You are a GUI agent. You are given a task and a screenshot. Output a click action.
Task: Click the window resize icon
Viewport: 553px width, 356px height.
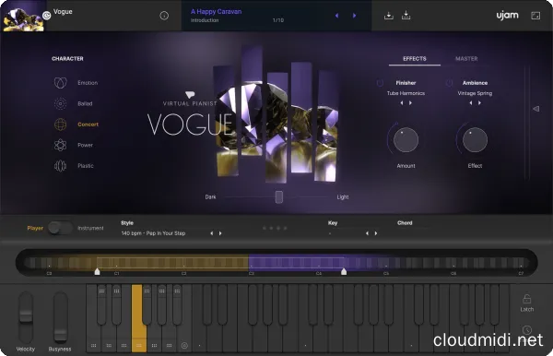point(535,16)
